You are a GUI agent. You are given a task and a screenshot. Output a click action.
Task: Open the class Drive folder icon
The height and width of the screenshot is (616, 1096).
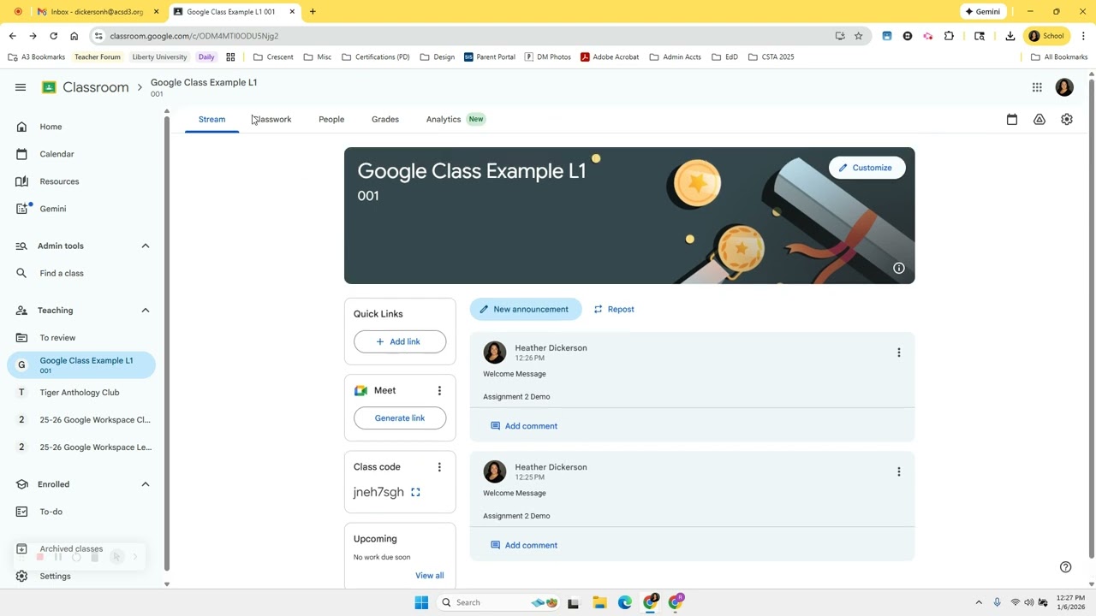(x=1039, y=120)
